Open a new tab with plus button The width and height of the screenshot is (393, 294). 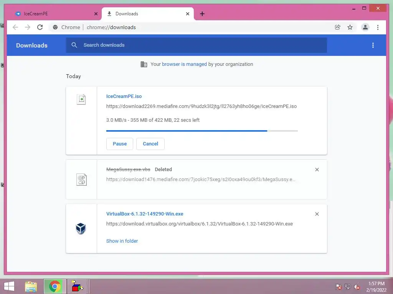click(202, 14)
